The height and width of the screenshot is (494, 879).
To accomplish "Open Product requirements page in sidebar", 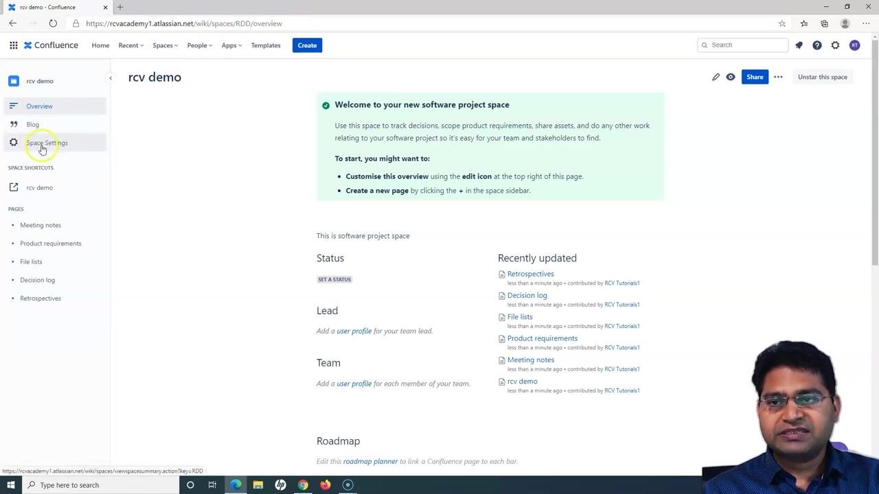I will [x=51, y=244].
